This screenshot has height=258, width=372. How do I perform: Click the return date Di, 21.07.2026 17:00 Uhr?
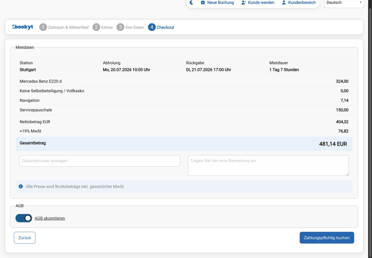pos(209,70)
